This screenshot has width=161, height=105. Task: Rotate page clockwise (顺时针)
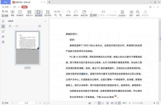point(68,13)
